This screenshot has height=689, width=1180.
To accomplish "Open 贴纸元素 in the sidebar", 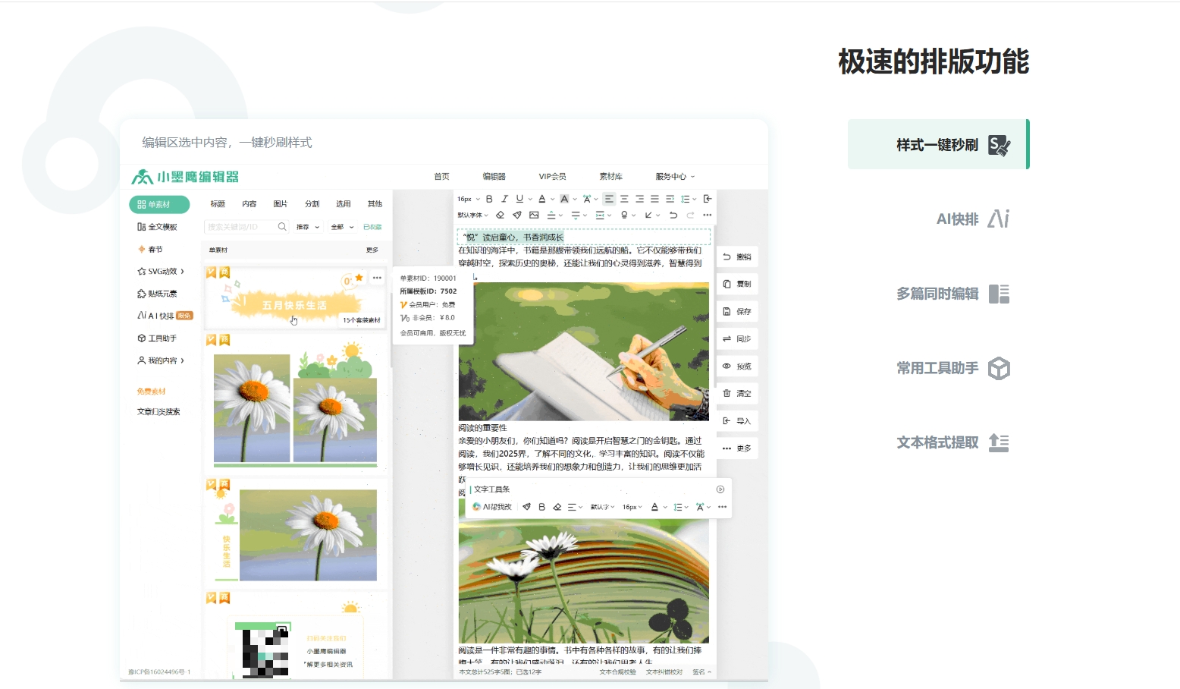I will pos(158,294).
